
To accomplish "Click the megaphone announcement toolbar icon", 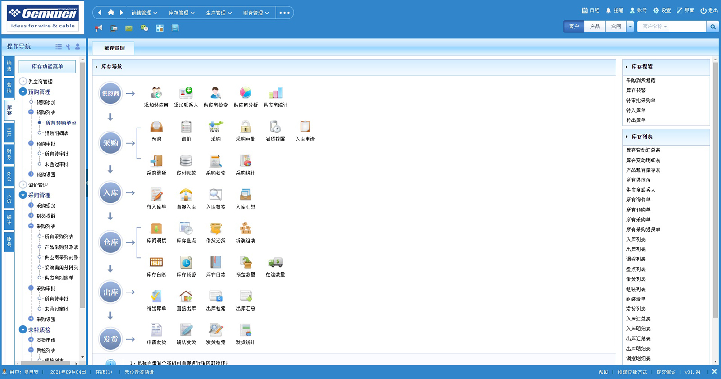I will click(99, 28).
